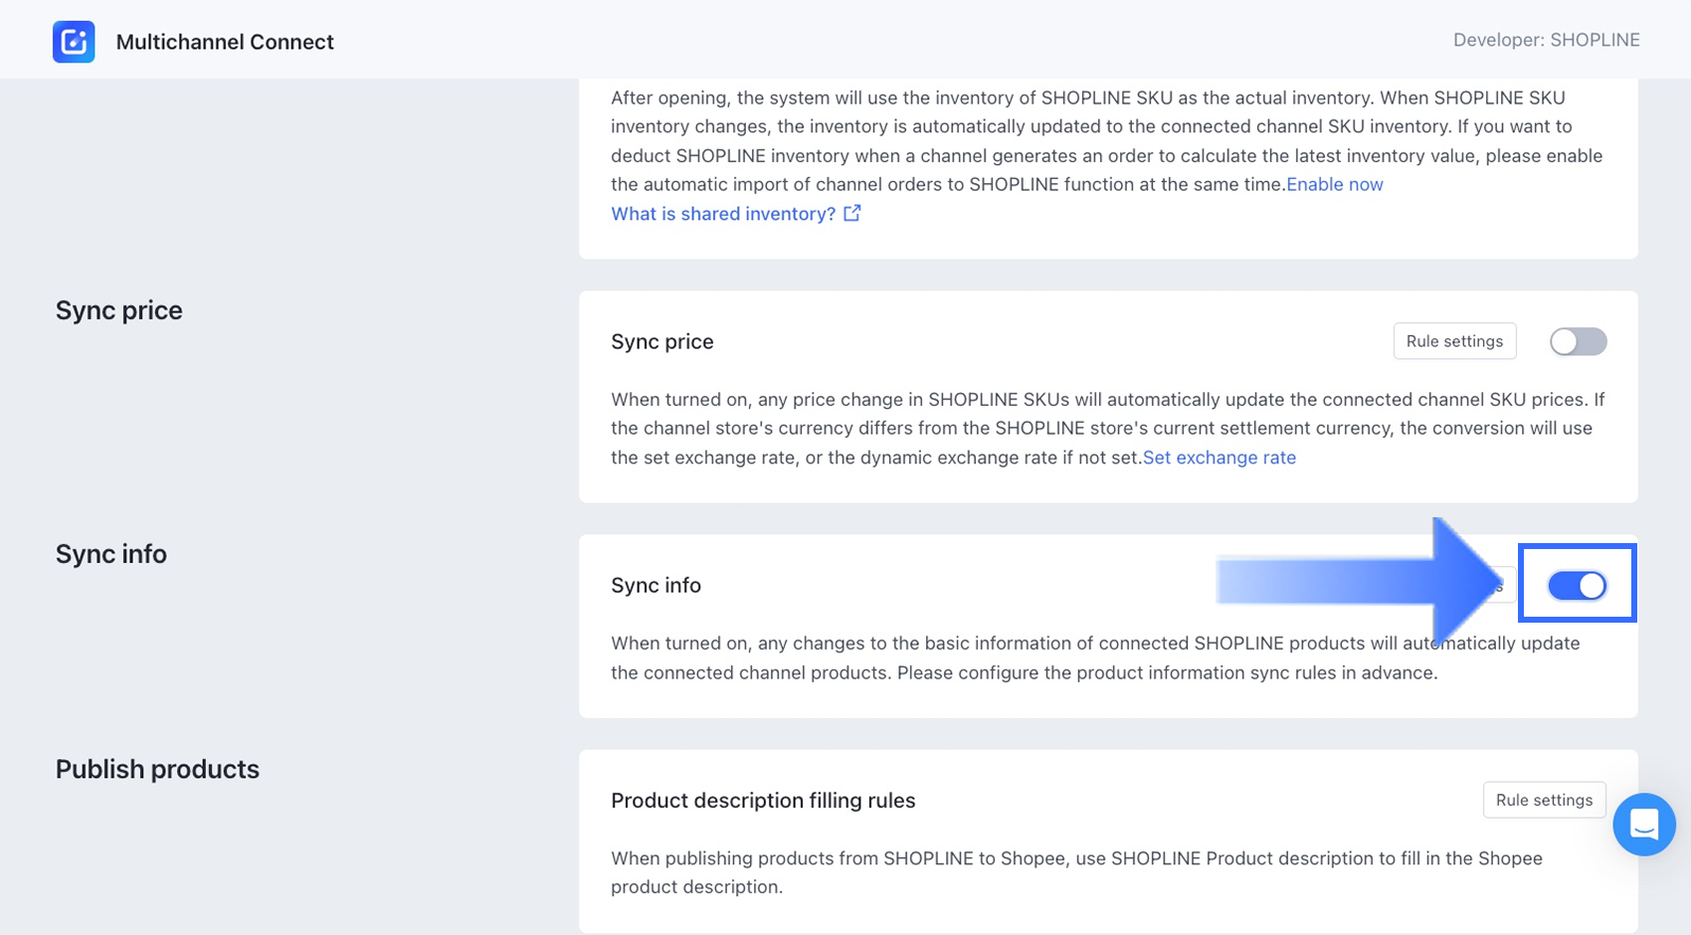Open Rule settings for Sync price
This screenshot has width=1691, height=935.
point(1454,341)
